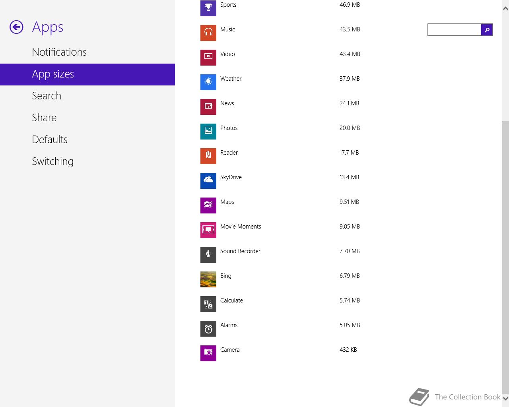Screen dimensions: 509x407
Task: Click the 7.70 MB size value
Action: tap(350, 251)
